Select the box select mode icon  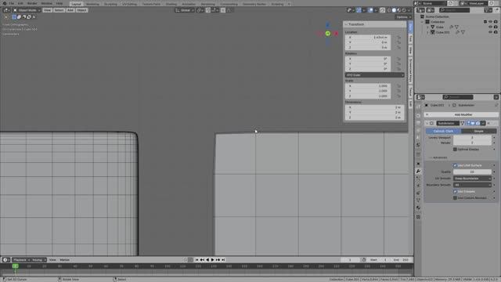click(x=14, y=17)
